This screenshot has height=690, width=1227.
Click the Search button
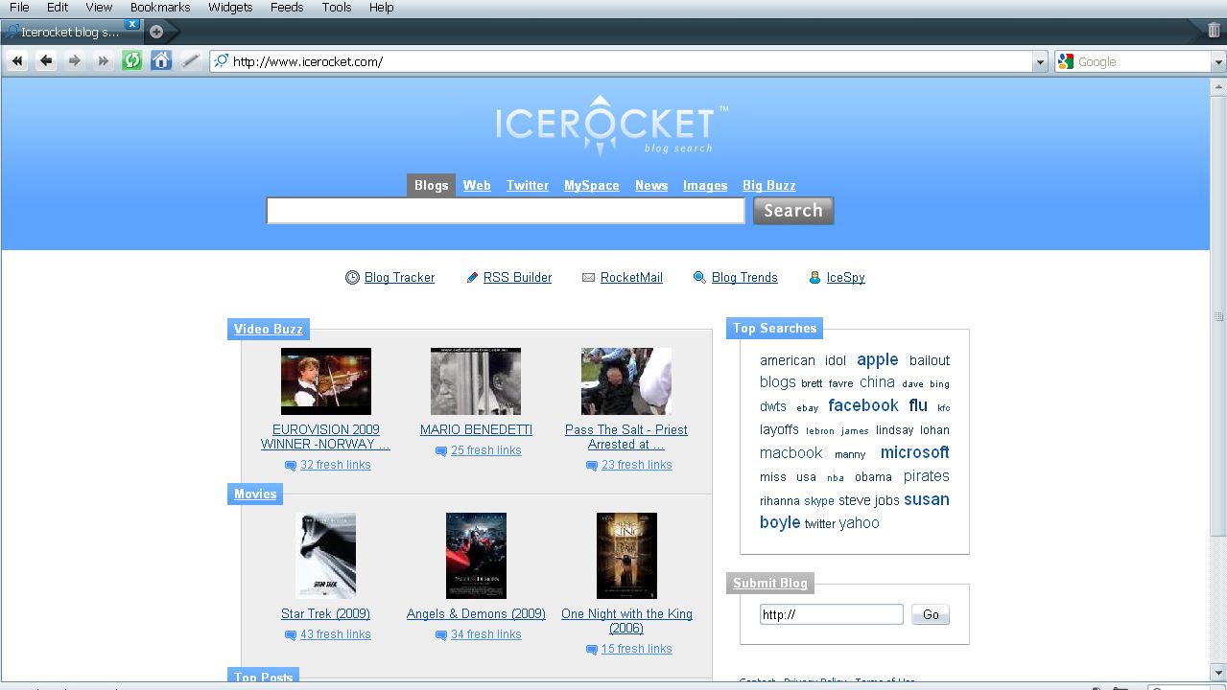(792, 210)
